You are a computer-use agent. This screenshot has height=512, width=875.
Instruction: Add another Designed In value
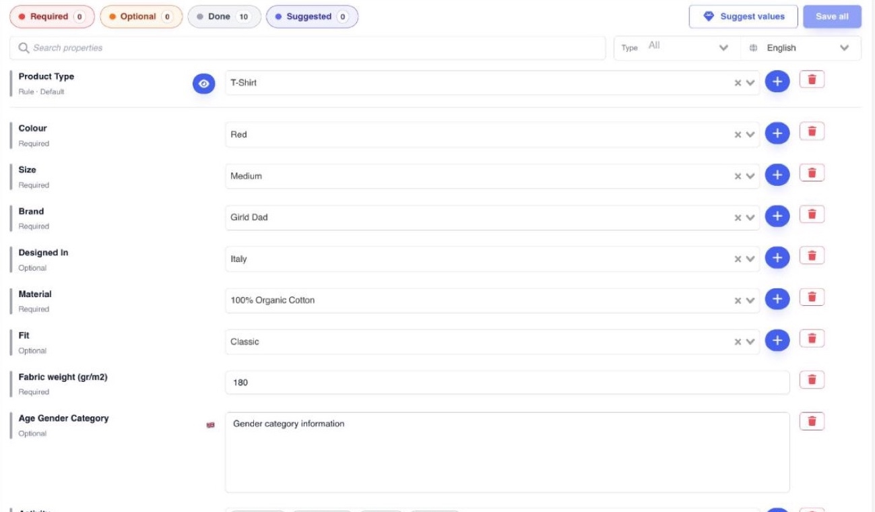click(777, 258)
